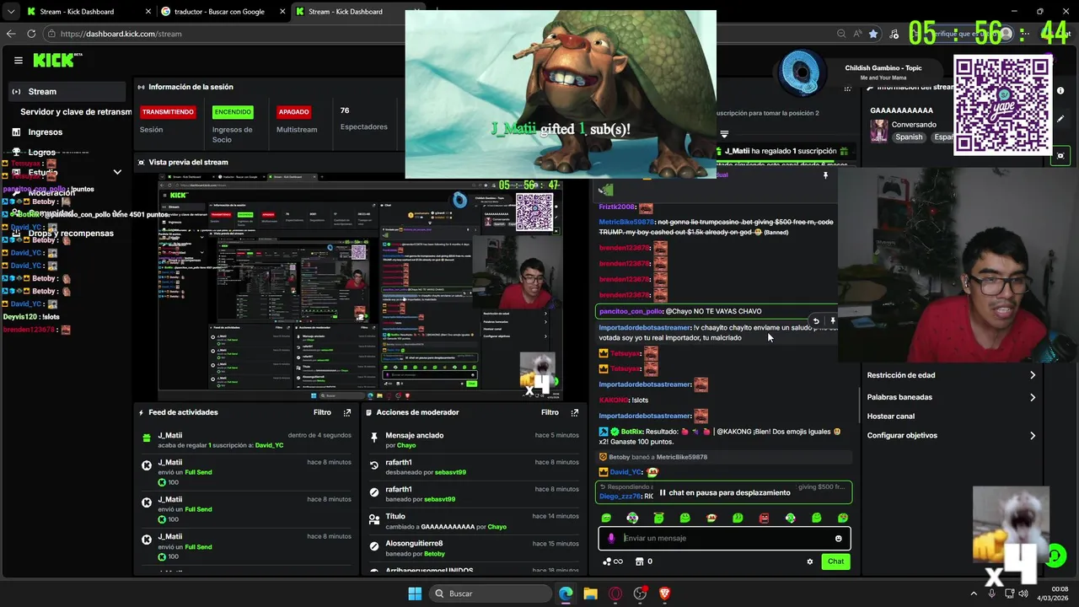1079x607 pixels.
Task: Open David_YC link in activity feed
Action: [x=269, y=445]
